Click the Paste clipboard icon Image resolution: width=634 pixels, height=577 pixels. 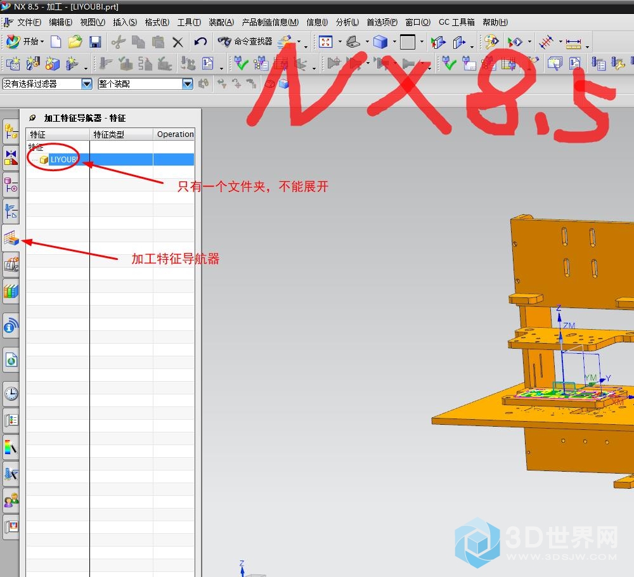[x=158, y=42]
